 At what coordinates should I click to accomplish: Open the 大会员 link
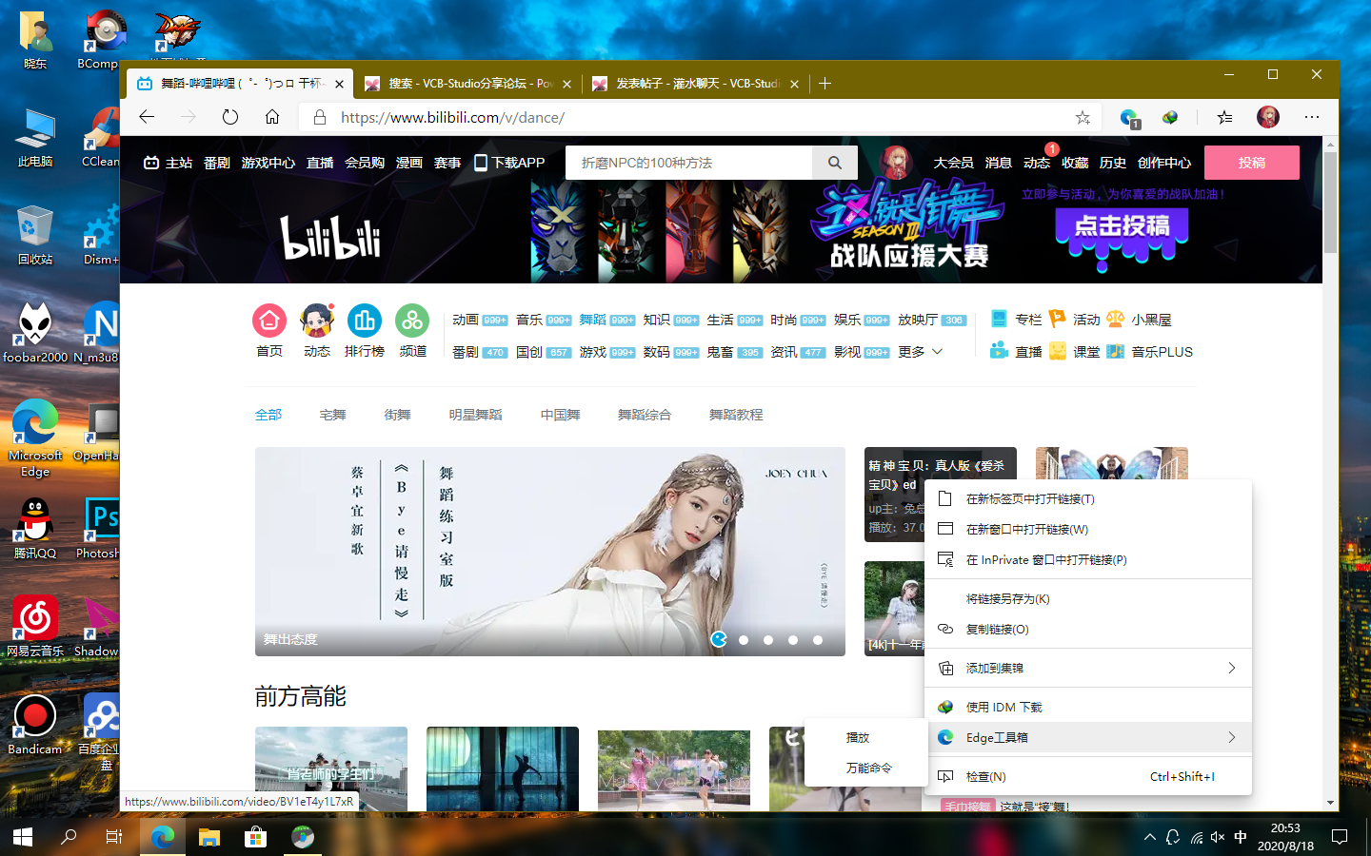click(953, 163)
